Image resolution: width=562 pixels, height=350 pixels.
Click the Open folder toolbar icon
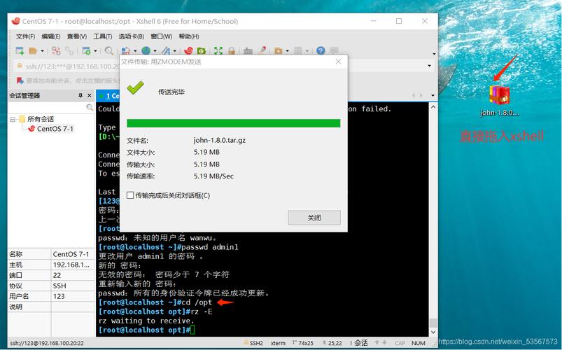pos(34,51)
